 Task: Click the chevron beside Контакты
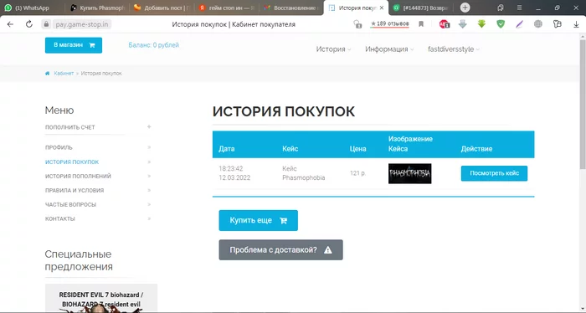pos(149,219)
